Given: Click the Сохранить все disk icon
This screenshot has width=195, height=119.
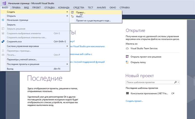Looking at the screenshot, I should (x=3, y=41).
